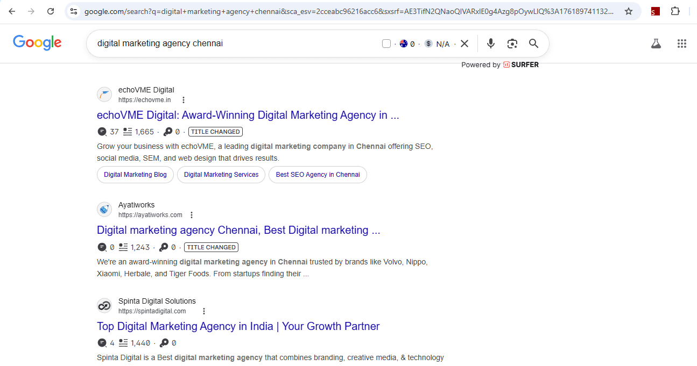Click the magnifying glass search icon
Viewport: 697px width, 366px height.
tap(533, 44)
